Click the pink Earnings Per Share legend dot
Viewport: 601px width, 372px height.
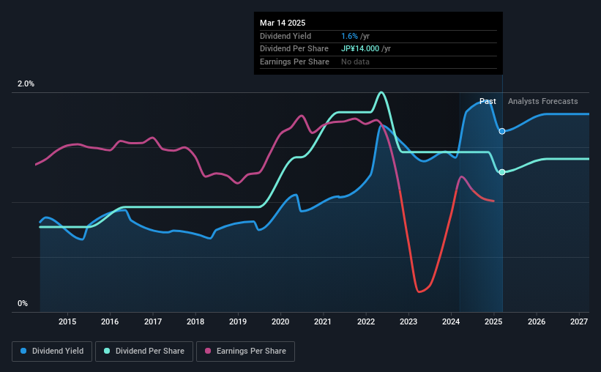click(x=208, y=351)
